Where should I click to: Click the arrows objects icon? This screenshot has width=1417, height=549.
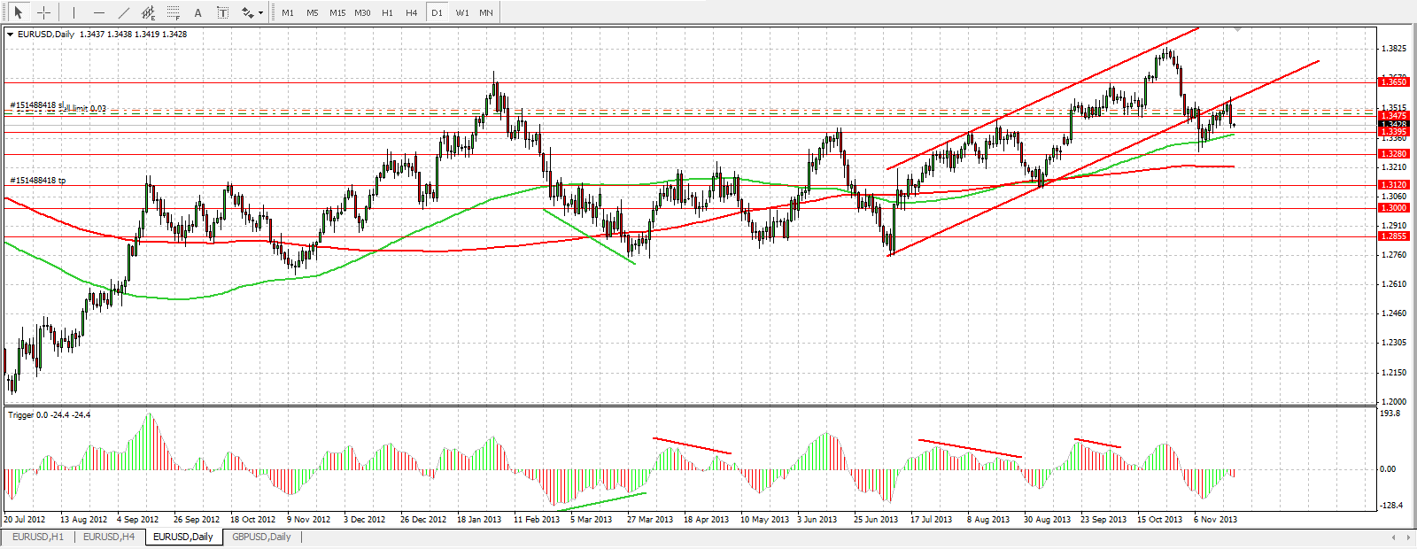248,12
